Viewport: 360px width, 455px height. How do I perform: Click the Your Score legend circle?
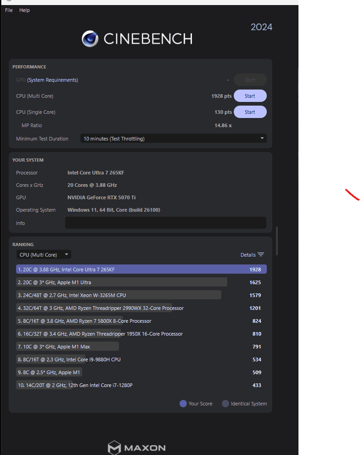tap(183, 404)
